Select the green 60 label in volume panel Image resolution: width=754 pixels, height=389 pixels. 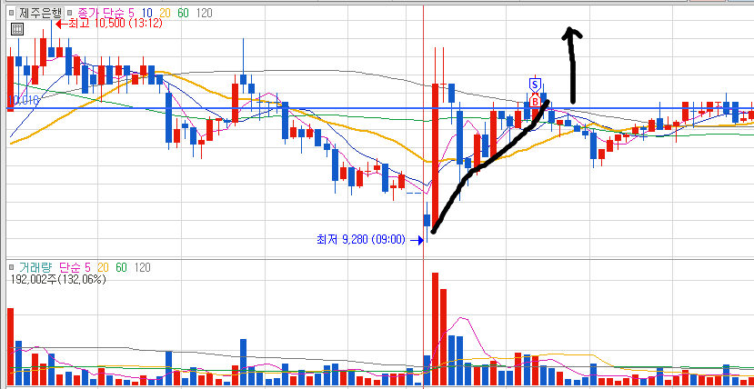coord(121,267)
